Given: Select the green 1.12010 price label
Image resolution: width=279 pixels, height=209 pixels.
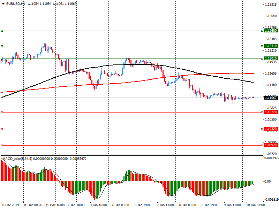Looking at the screenshot, I should (271, 59).
